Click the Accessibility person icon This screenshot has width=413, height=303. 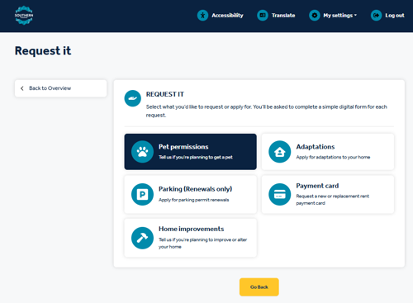202,16
